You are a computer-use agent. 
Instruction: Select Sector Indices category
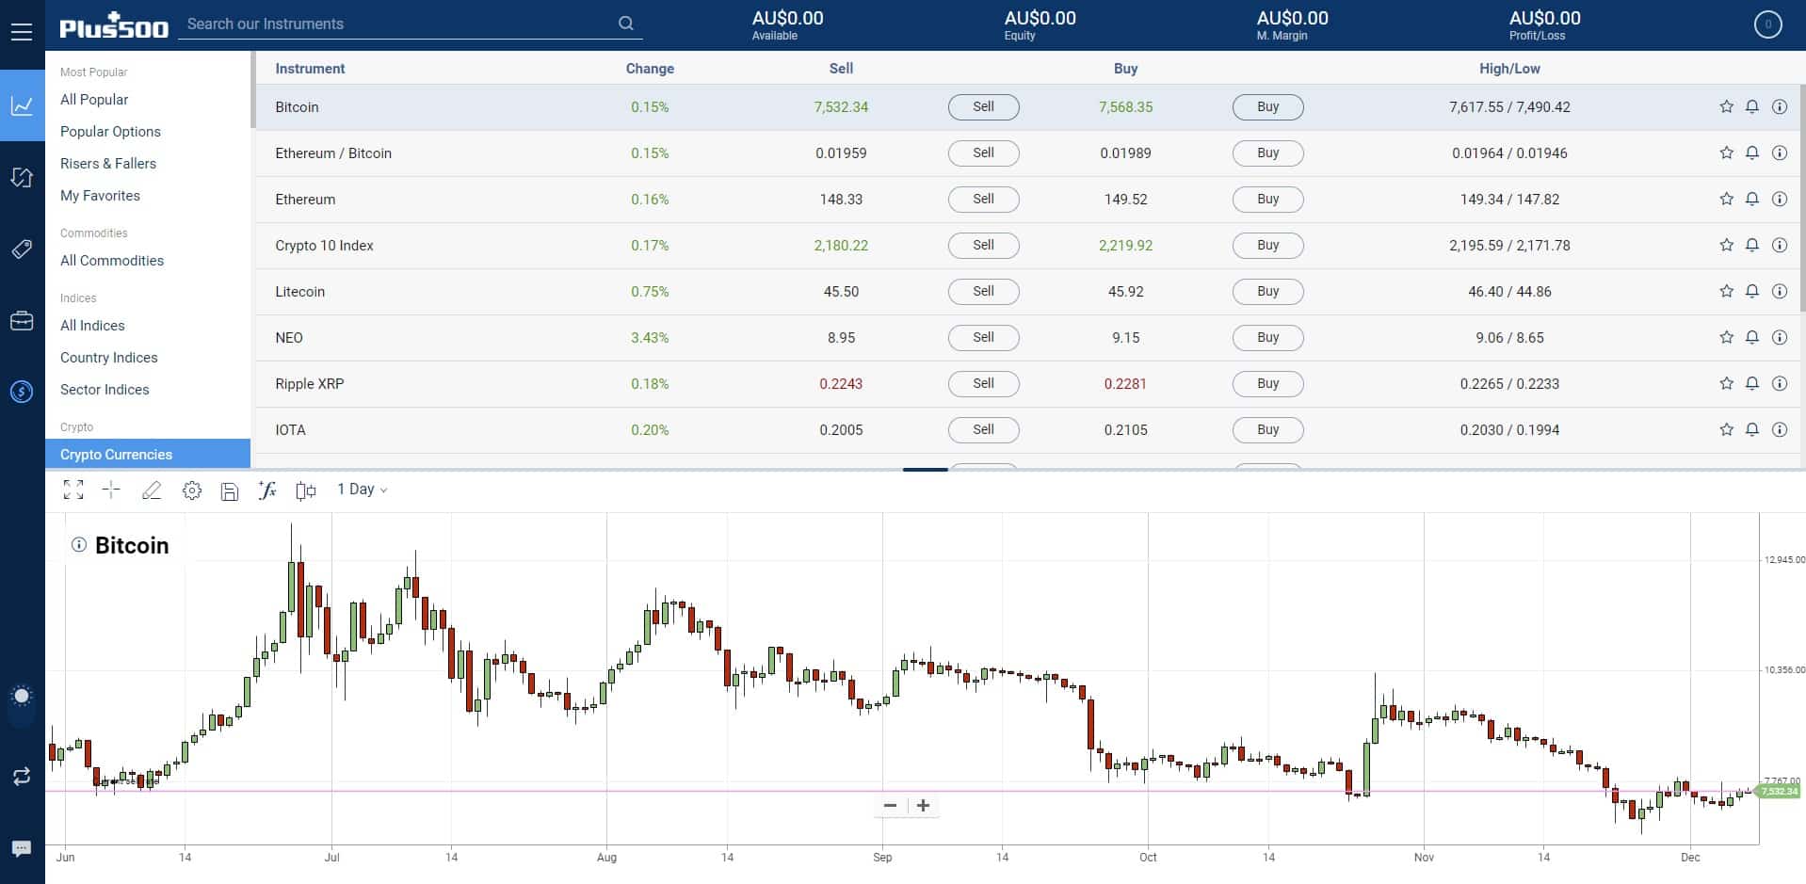(105, 390)
